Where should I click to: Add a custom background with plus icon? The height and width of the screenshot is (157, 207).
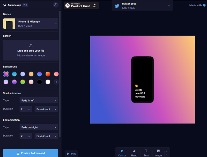(x=56, y=82)
